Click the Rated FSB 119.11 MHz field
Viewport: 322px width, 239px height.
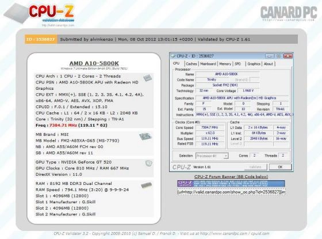coord(210,144)
